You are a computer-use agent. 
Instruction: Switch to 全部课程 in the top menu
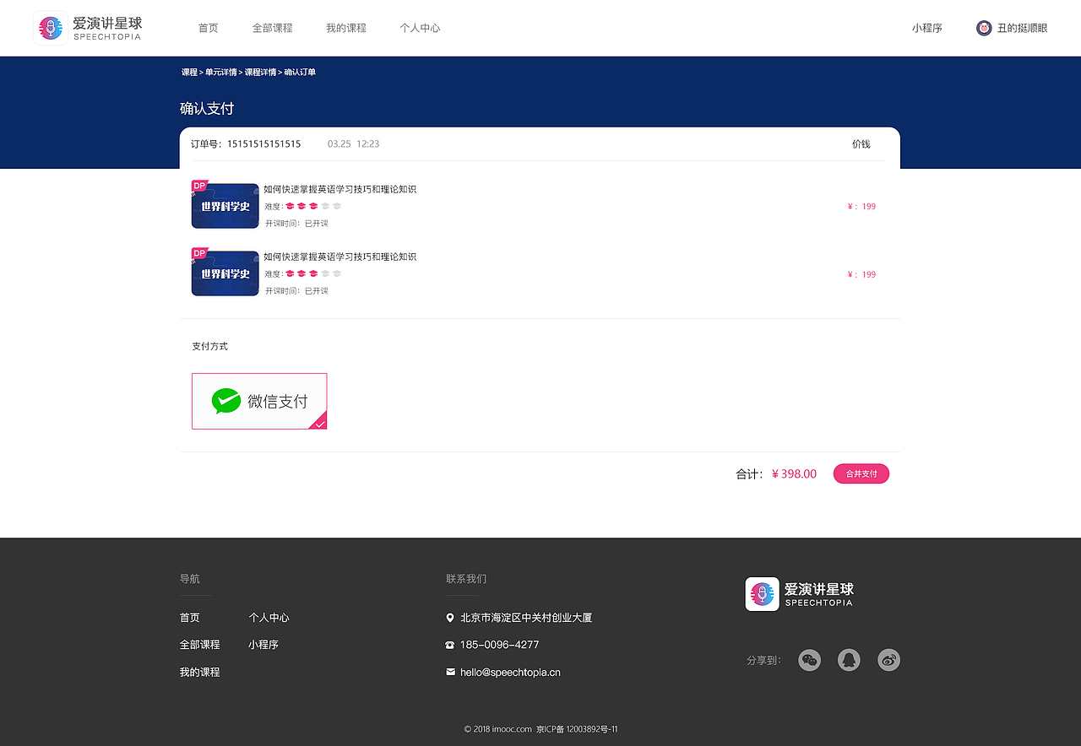coord(272,27)
